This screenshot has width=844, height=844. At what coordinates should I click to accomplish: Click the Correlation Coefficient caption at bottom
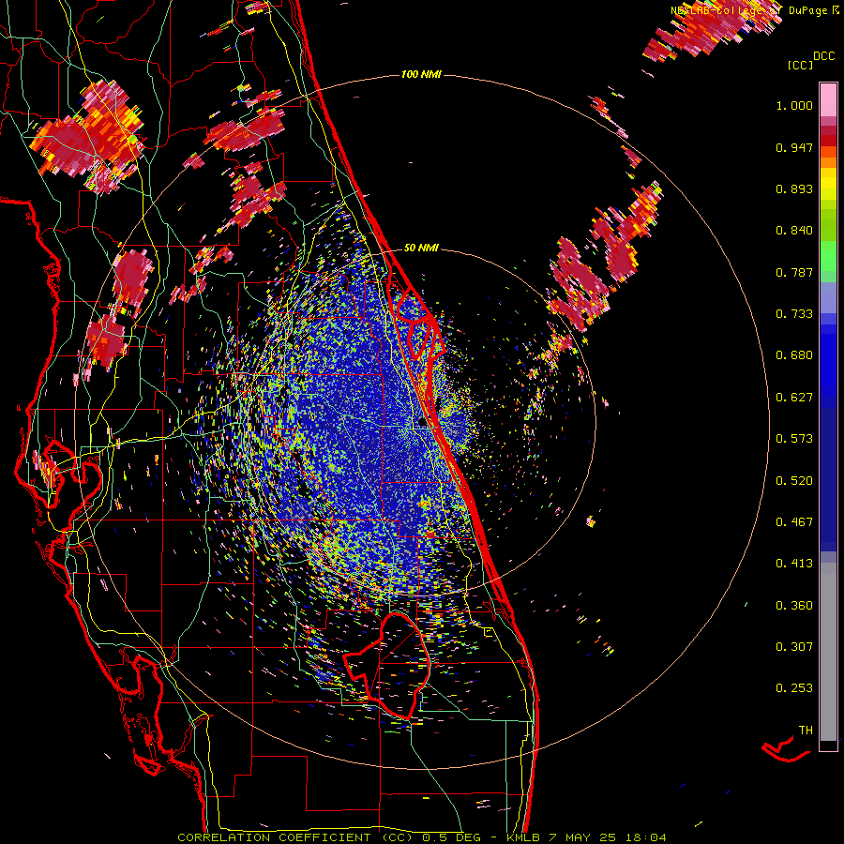pos(422,837)
